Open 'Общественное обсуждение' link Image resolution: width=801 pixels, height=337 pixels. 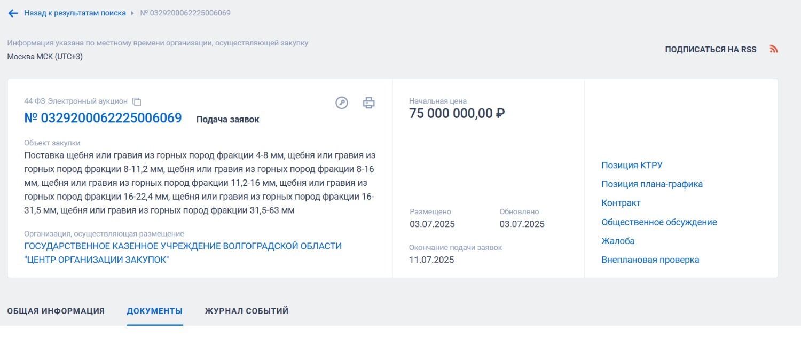(659, 222)
